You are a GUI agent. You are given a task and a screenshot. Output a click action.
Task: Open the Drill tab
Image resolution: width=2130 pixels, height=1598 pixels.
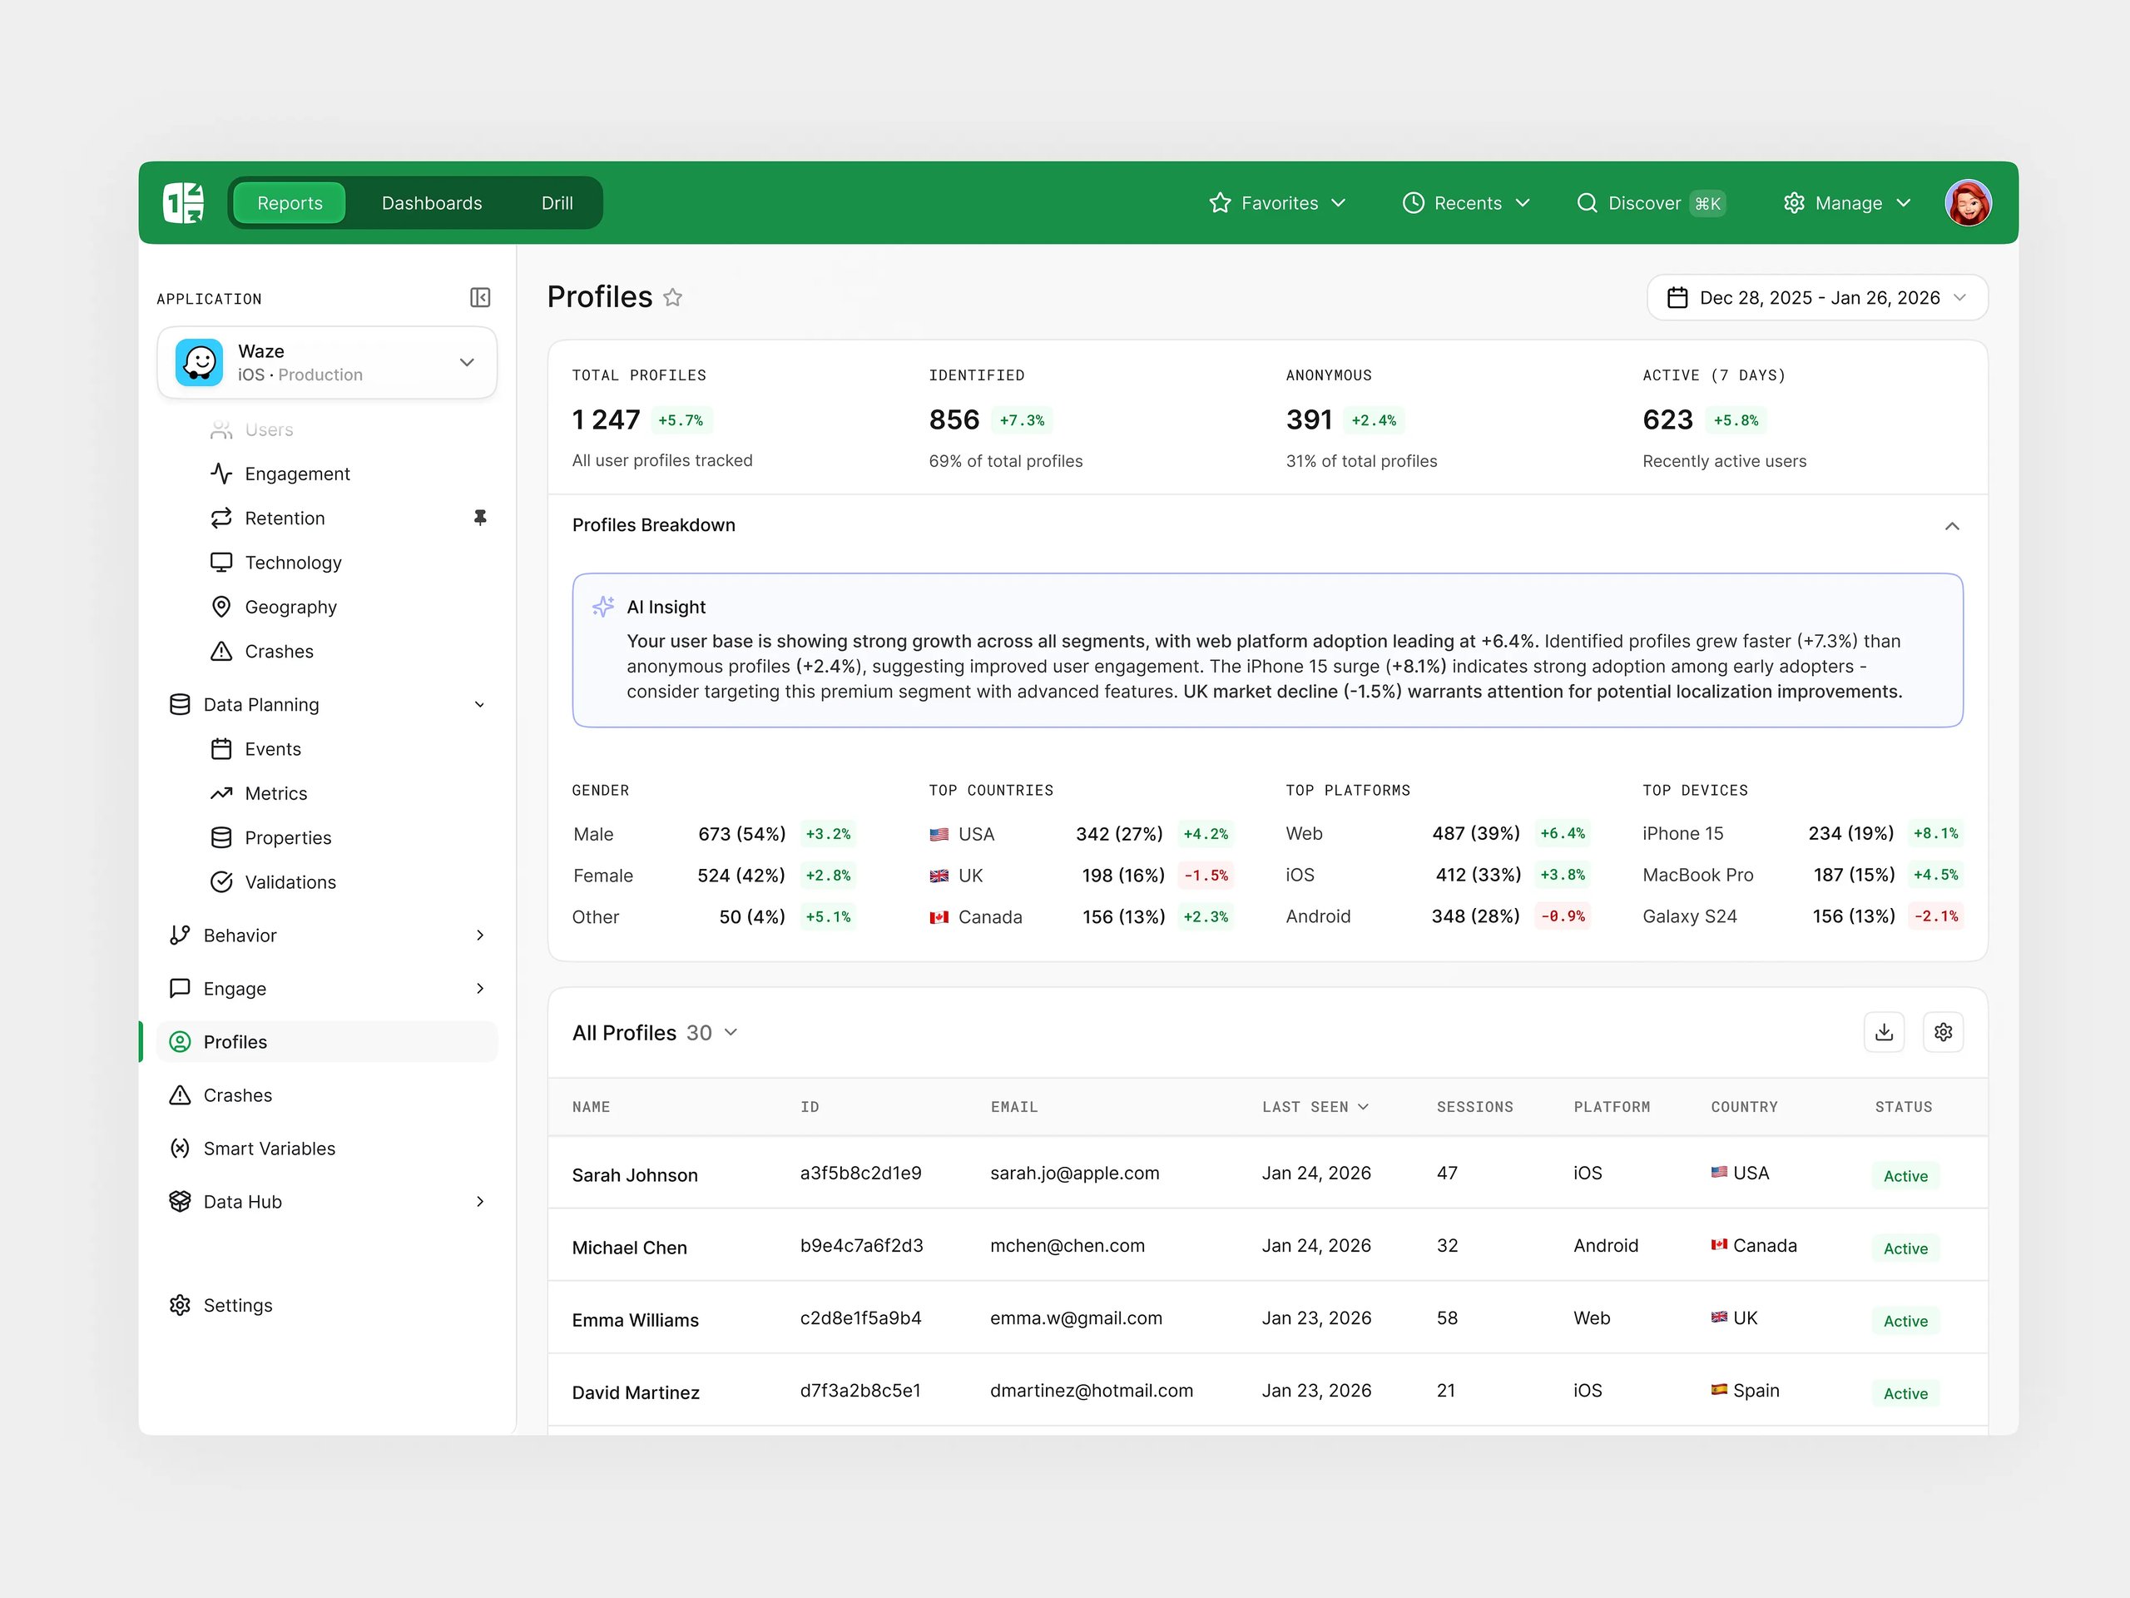coord(557,202)
